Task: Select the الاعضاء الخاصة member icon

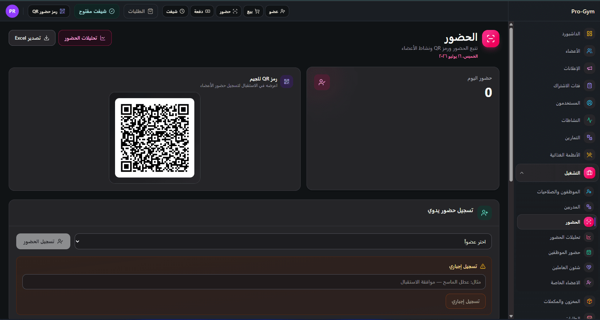Action: [589, 282]
